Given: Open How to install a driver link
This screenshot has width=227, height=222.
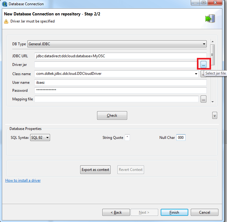Looking at the screenshot, I should click(x=23, y=180).
